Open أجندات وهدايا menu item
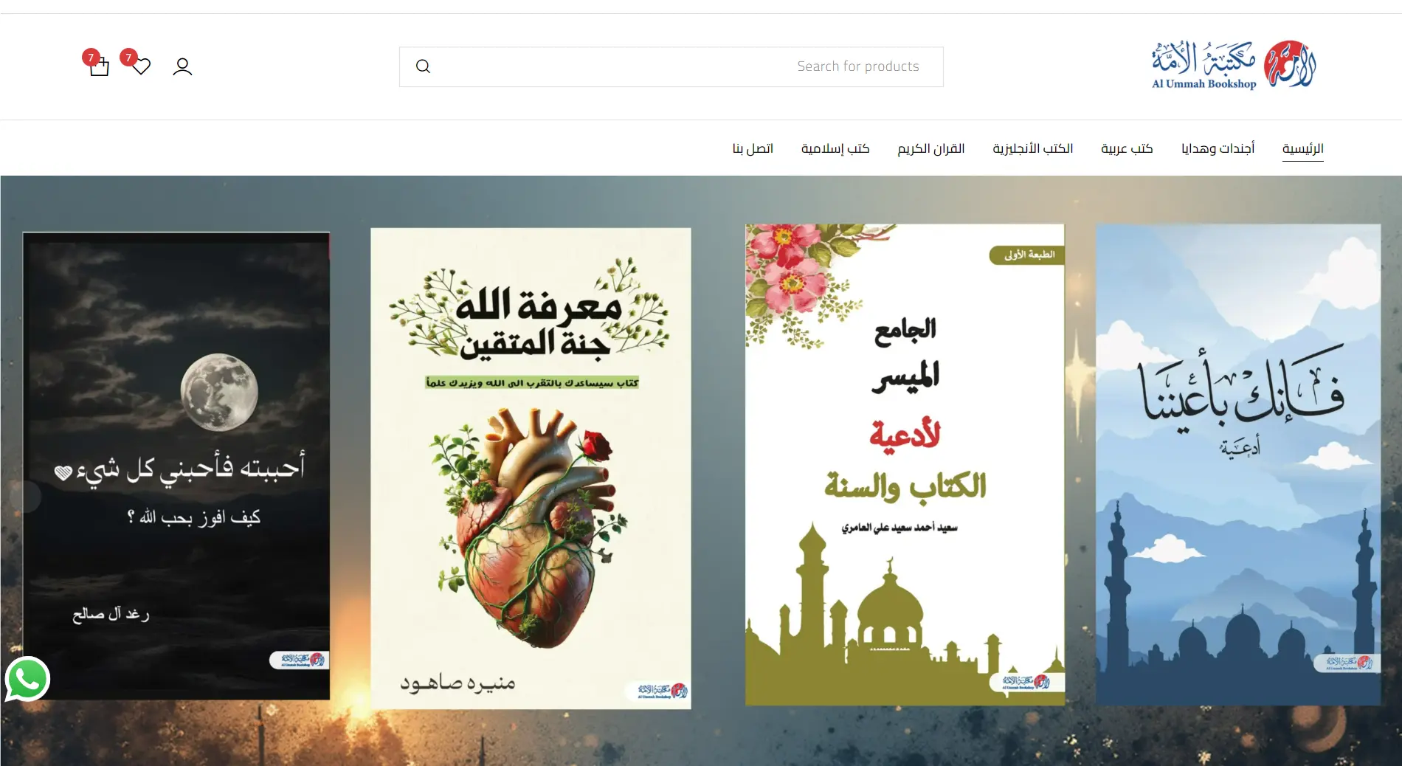1402x766 pixels. click(1218, 148)
